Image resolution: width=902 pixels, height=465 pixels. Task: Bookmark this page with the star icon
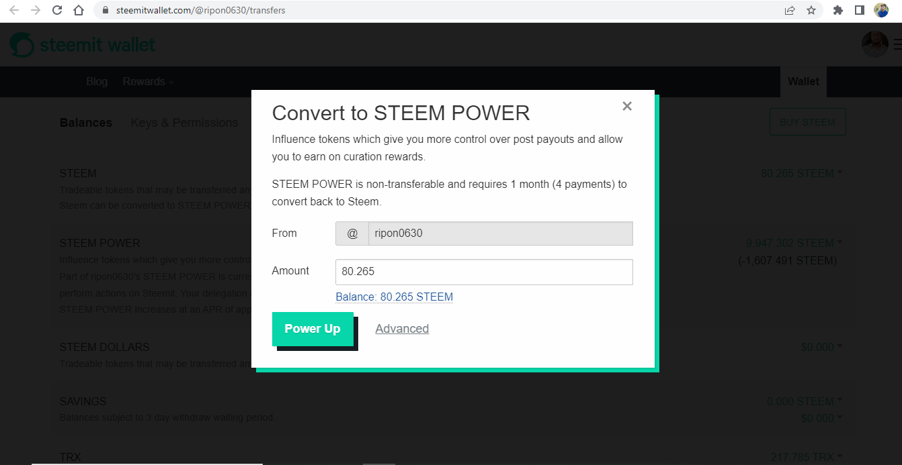[811, 10]
